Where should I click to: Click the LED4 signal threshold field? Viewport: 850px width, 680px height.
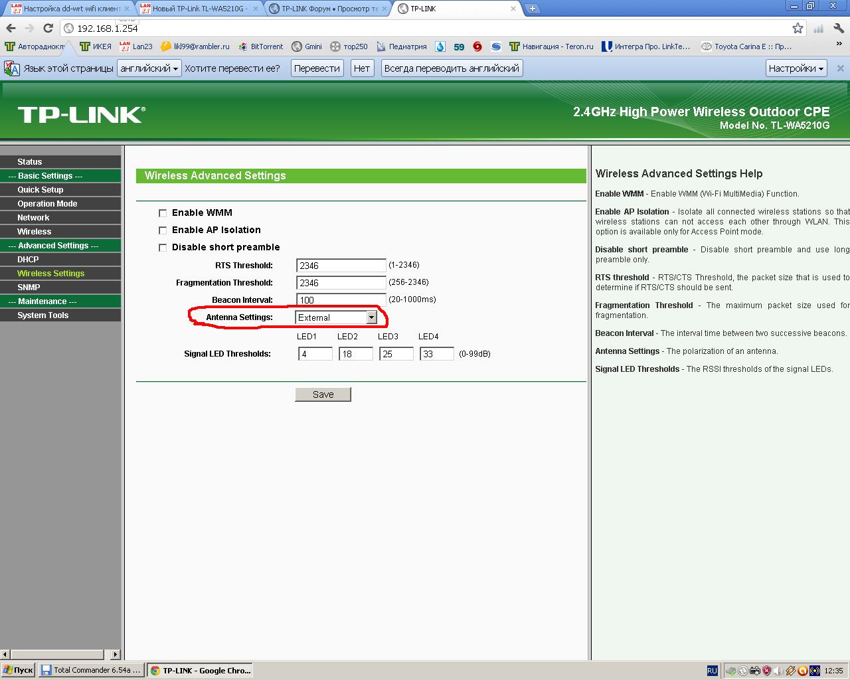tap(437, 354)
